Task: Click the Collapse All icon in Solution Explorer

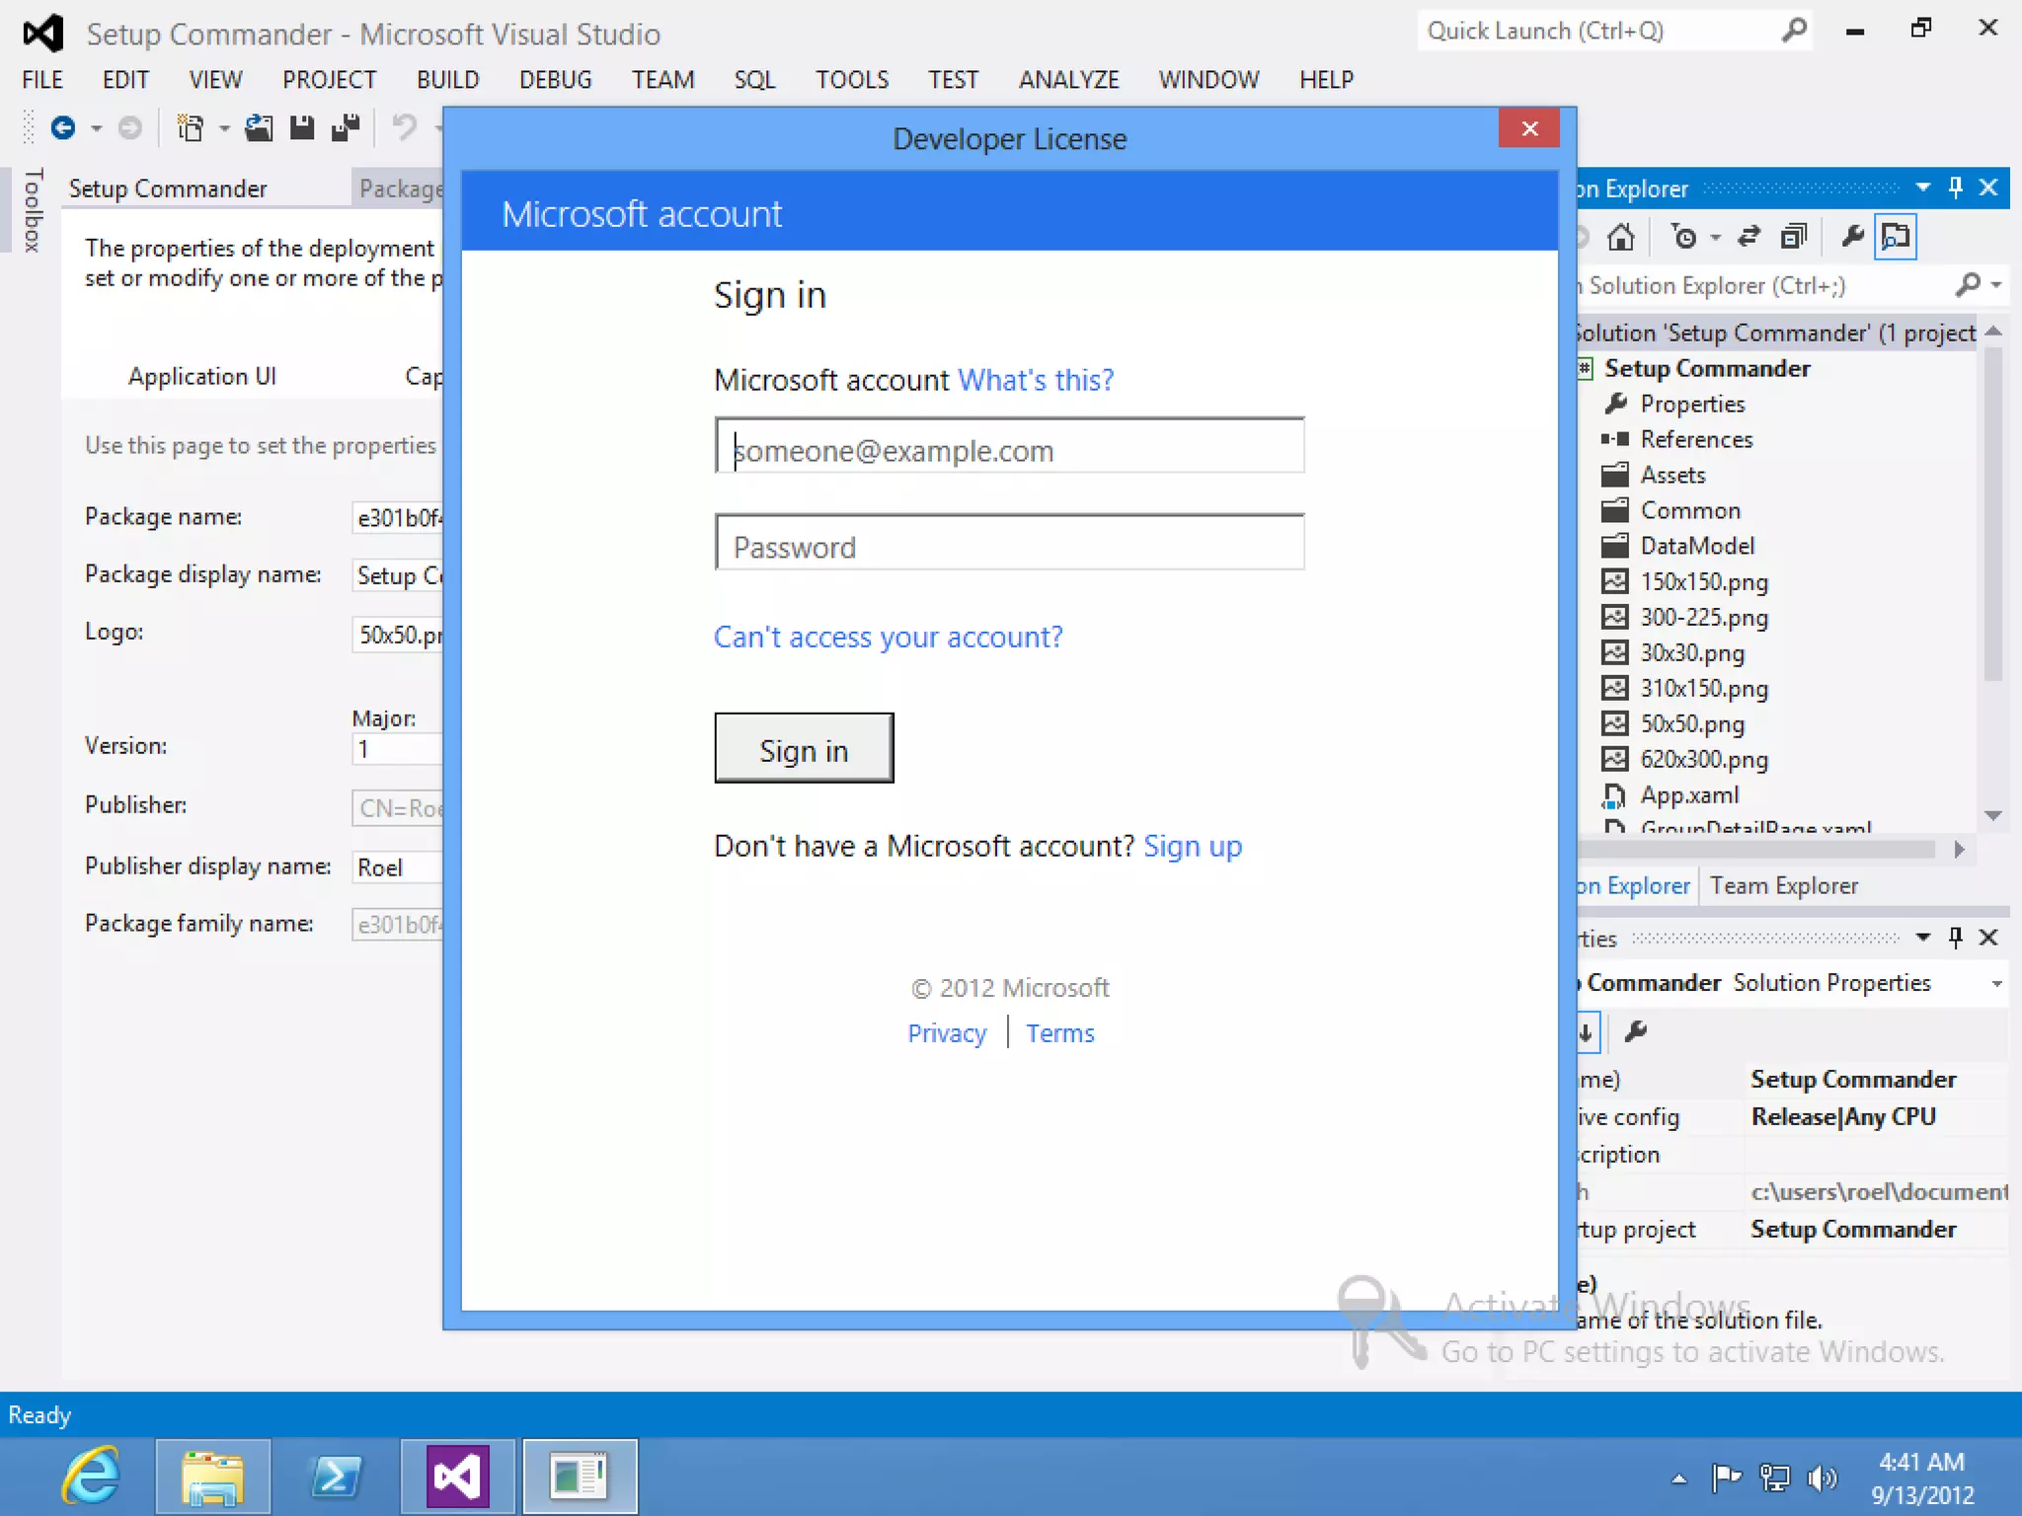Action: pyautogui.click(x=1793, y=237)
